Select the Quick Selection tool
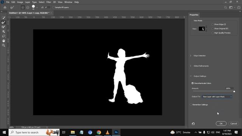This screenshot has height=136, width=242. click(x=3, y=18)
